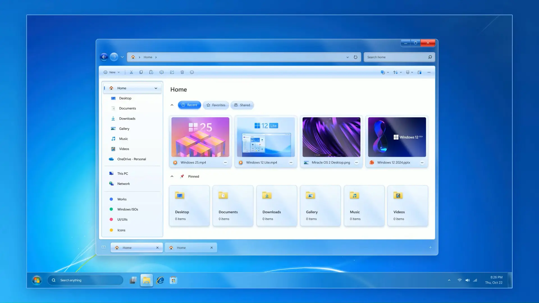Open the View layout dropdown
Image resolution: width=539 pixels, height=303 pixels.
tap(410, 72)
